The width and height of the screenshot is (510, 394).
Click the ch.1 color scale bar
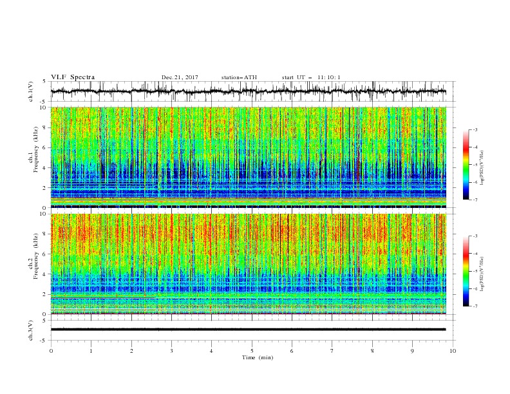466,165
